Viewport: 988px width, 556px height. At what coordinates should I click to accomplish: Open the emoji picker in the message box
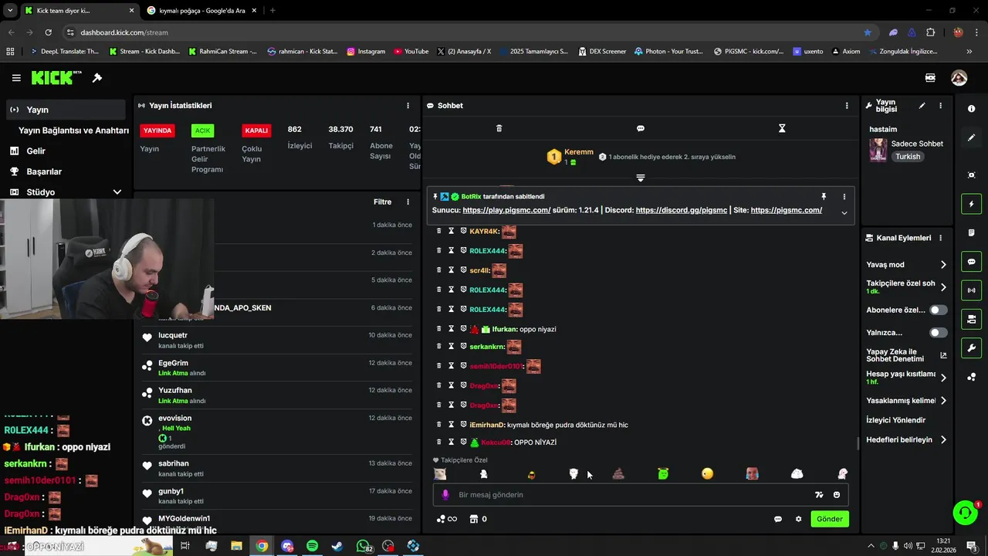(x=837, y=495)
